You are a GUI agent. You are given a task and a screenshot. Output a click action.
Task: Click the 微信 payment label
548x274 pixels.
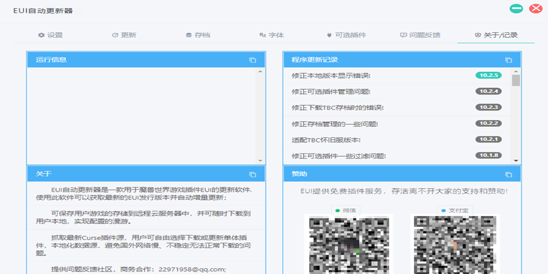(x=346, y=211)
